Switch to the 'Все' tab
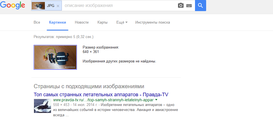 (x=37, y=22)
